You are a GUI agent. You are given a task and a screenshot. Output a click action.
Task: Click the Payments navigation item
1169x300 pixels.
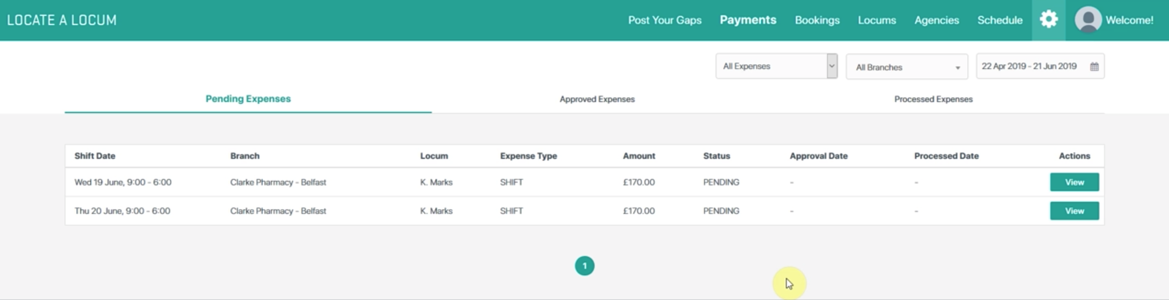pos(748,20)
